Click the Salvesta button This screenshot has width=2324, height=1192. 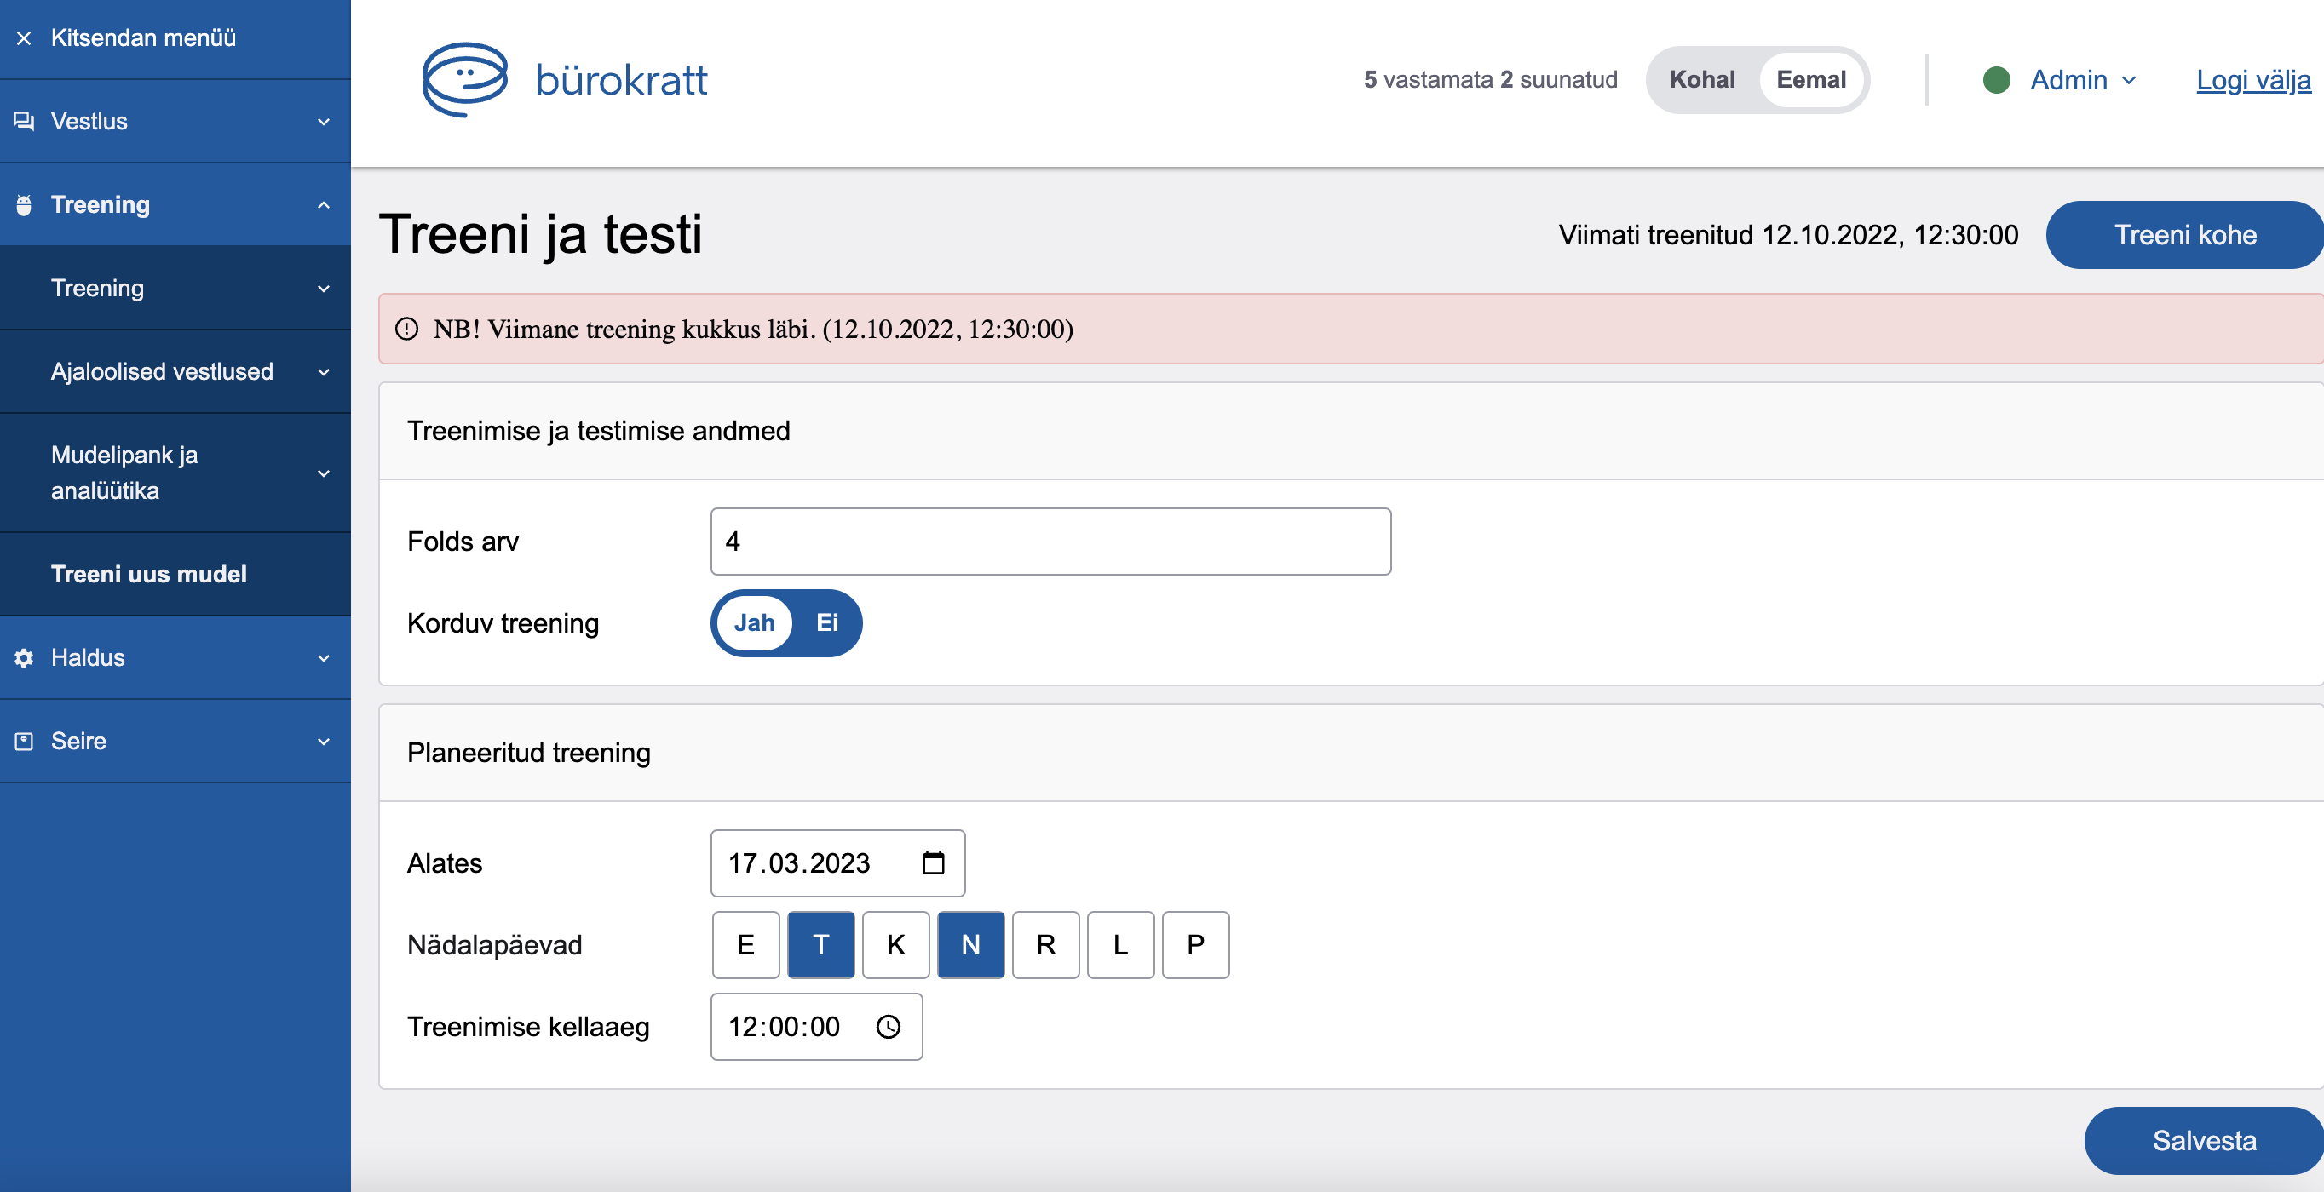[2203, 1141]
